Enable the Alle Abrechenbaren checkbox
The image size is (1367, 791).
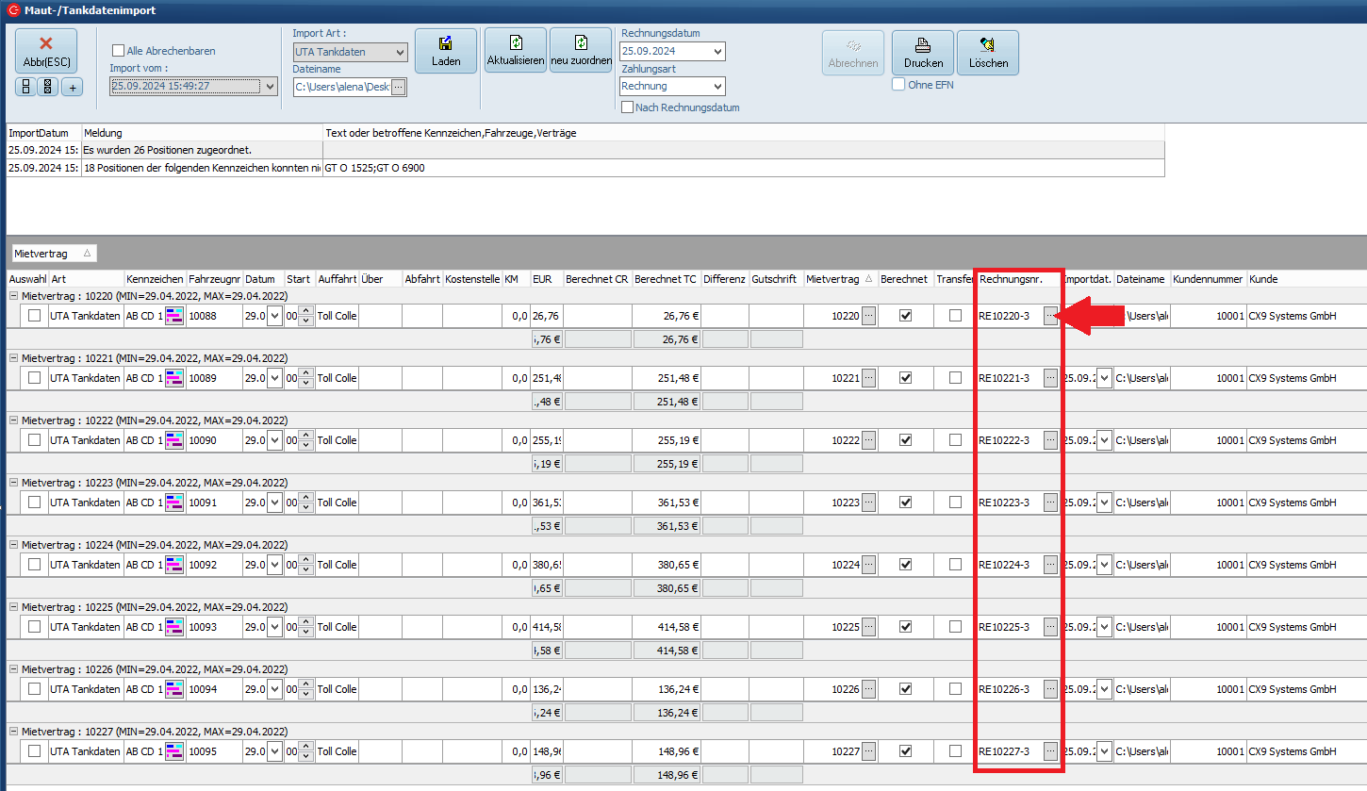click(x=118, y=51)
